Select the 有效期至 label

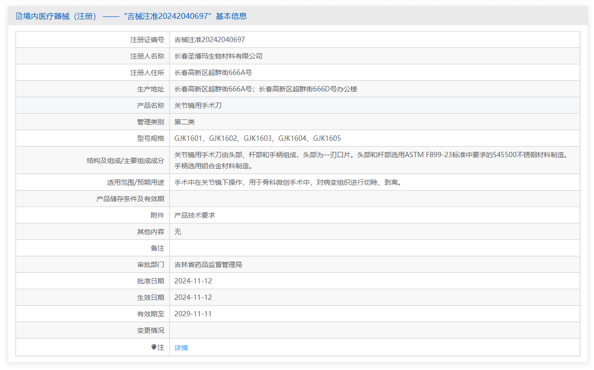click(x=150, y=314)
